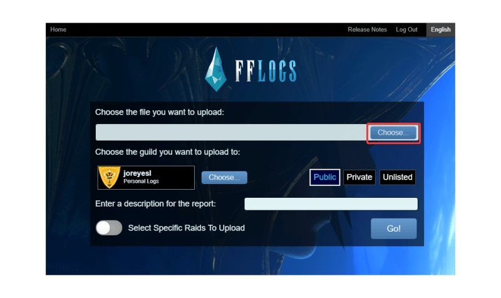Click the Personal Logs subtitle text
501x298 pixels.
(x=141, y=182)
